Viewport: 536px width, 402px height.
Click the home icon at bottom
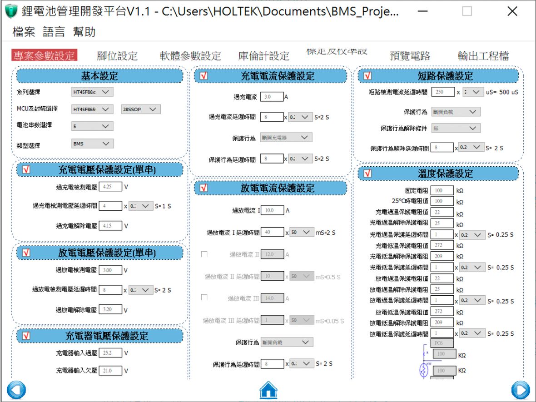[x=268, y=390]
